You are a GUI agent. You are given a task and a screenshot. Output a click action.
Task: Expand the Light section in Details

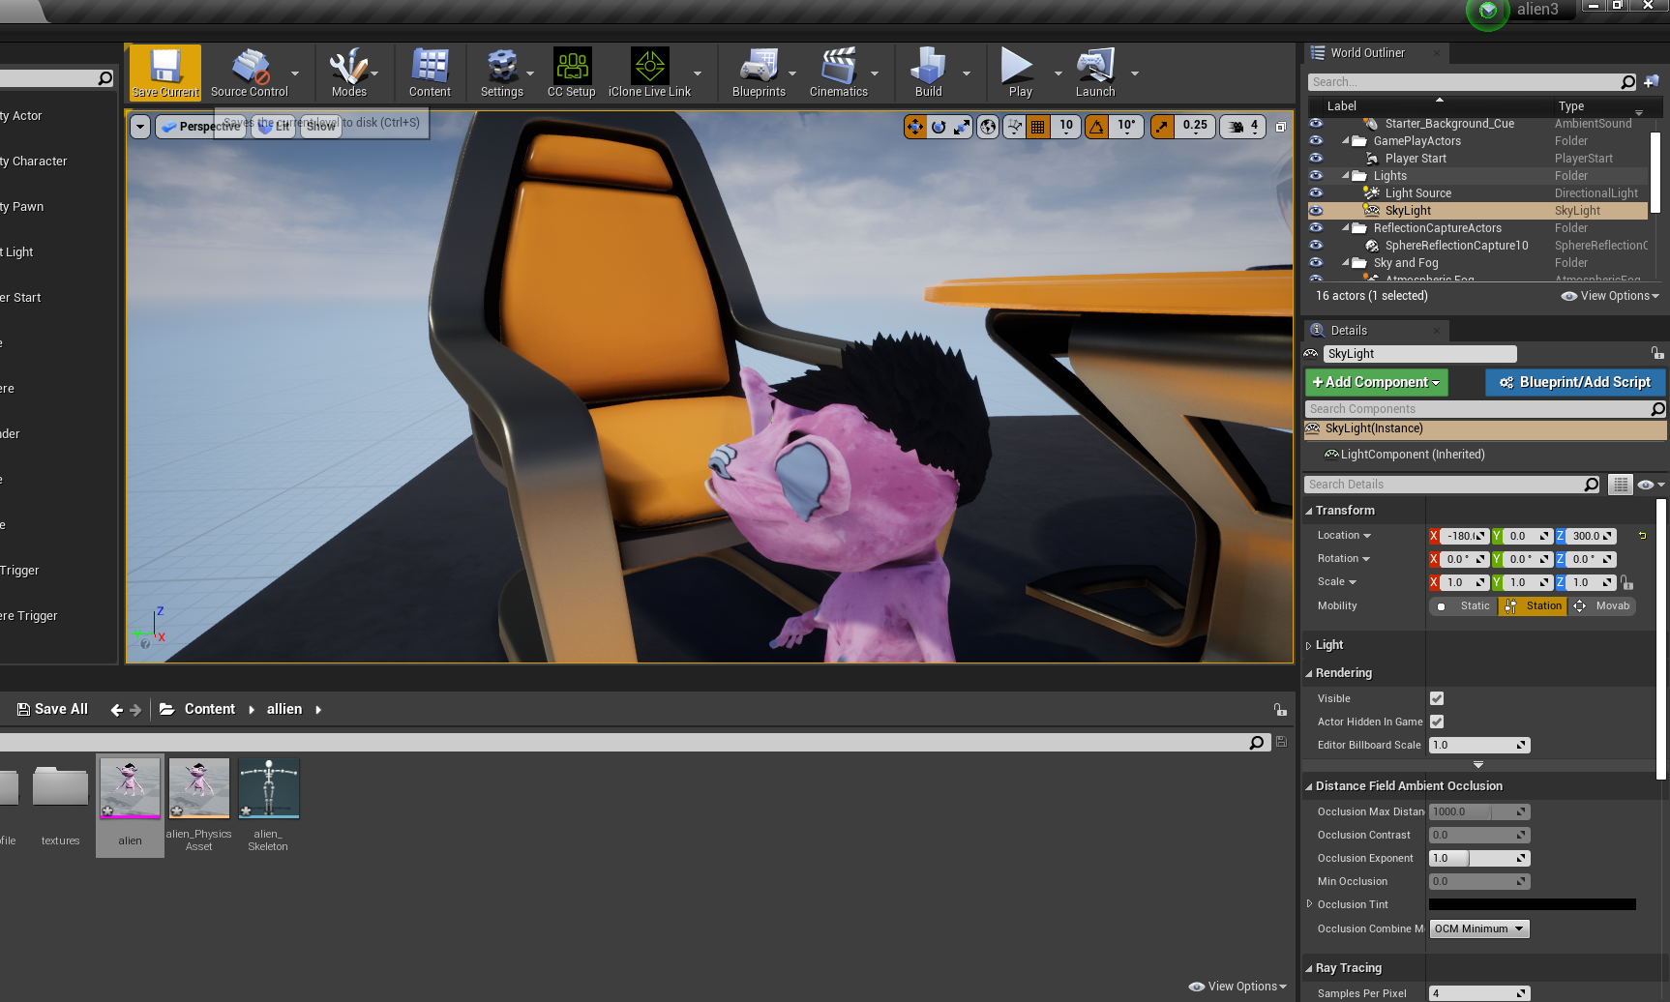(x=1309, y=645)
